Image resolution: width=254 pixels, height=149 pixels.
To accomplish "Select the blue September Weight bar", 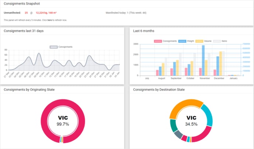I will coord(175,69).
